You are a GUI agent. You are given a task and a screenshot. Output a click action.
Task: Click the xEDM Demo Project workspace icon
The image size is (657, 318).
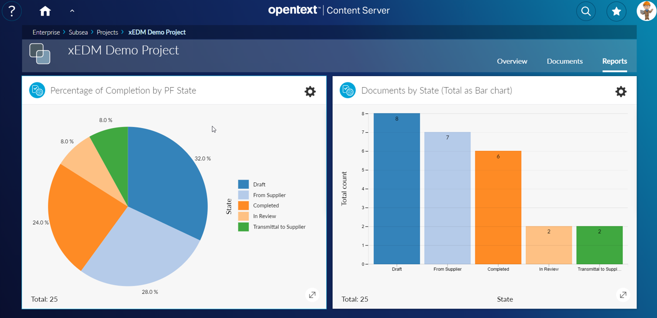(x=40, y=54)
